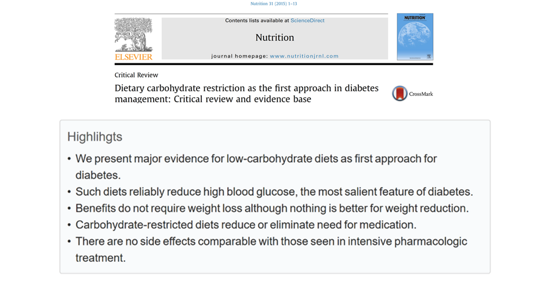Image resolution: width=548 pixels, height=308 pixels.
Task: Click the red CrossMark badge icon
Action: (x=400, y=93)
